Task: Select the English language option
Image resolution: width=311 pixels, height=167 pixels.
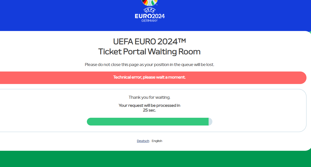Action: (157, 141)
